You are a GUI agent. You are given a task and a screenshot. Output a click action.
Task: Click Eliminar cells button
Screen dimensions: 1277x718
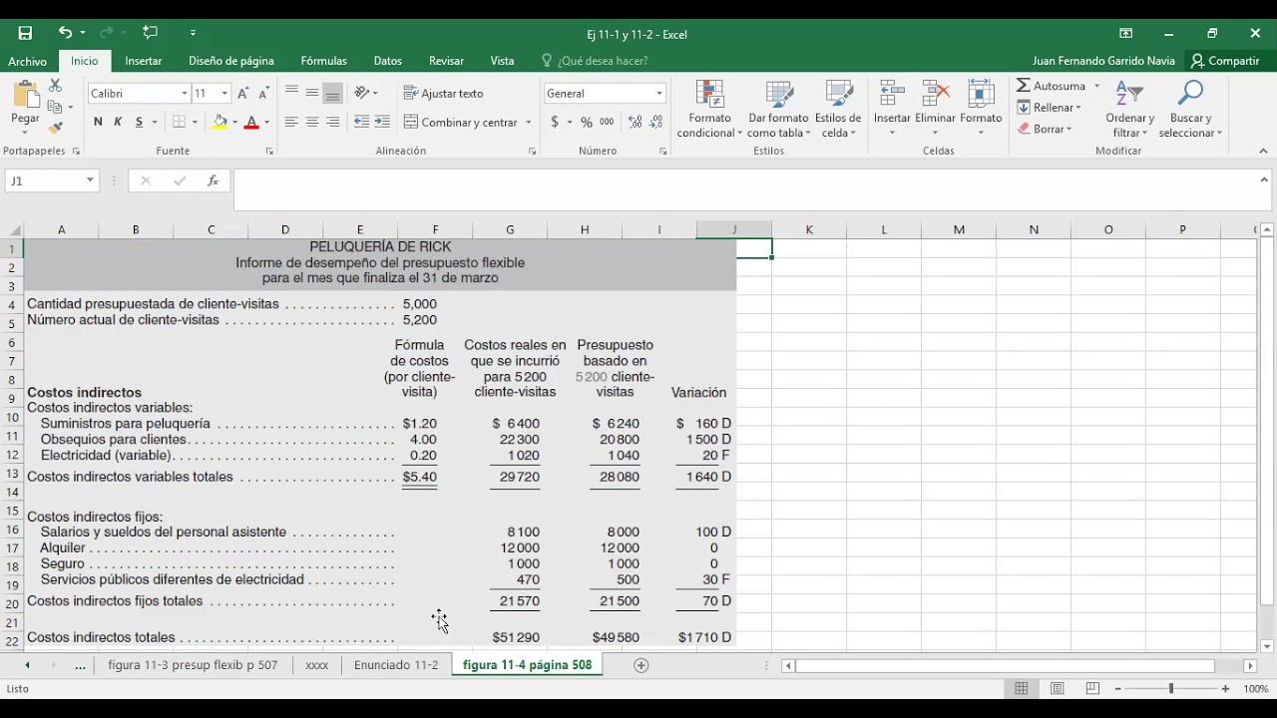pos(936,110)
